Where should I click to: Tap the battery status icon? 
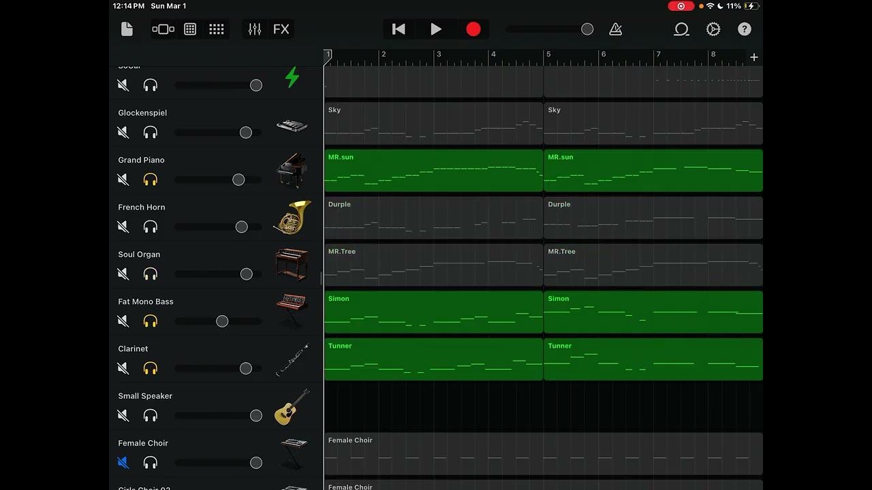pyautogui.click(x=752, y=6)
